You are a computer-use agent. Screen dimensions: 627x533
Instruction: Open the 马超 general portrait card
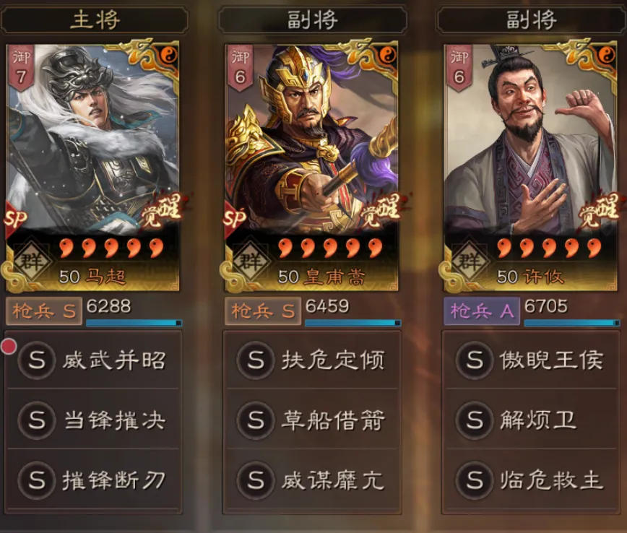tap(92, 165)
